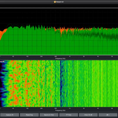Click the upper Frequency (Hz) axis title
118x118 pixels.
coord(60,58)
